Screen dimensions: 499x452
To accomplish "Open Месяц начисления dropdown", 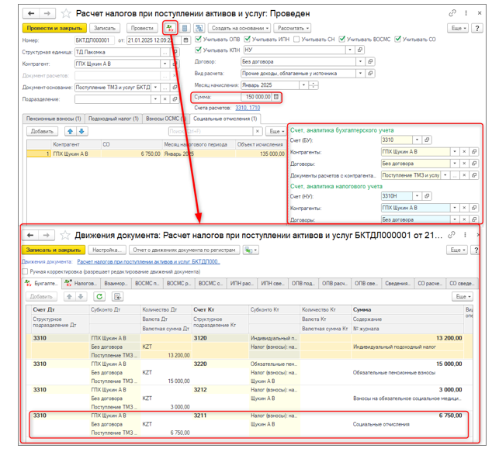I will [x=303, y=85].
